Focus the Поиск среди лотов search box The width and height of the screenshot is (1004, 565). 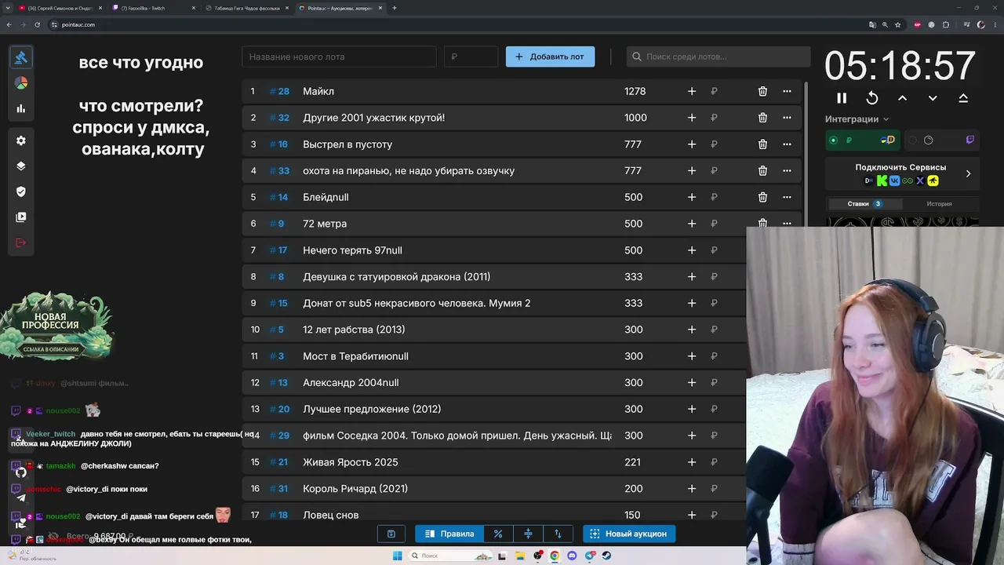click(718, 56)
